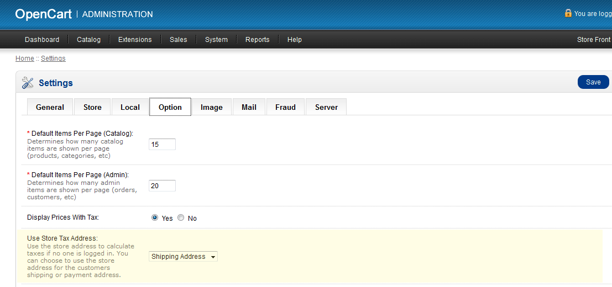Open the Reports menu
This screenshot has height=287, width=612.
pyautogui.click(x=257, y=40)
